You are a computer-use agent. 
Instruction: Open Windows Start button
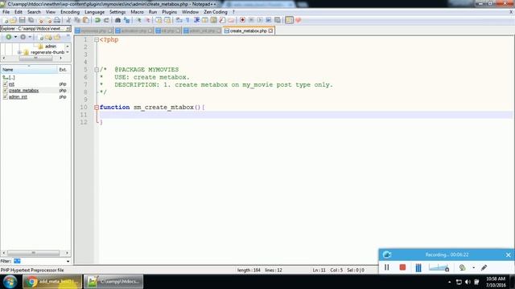[10, 282]
